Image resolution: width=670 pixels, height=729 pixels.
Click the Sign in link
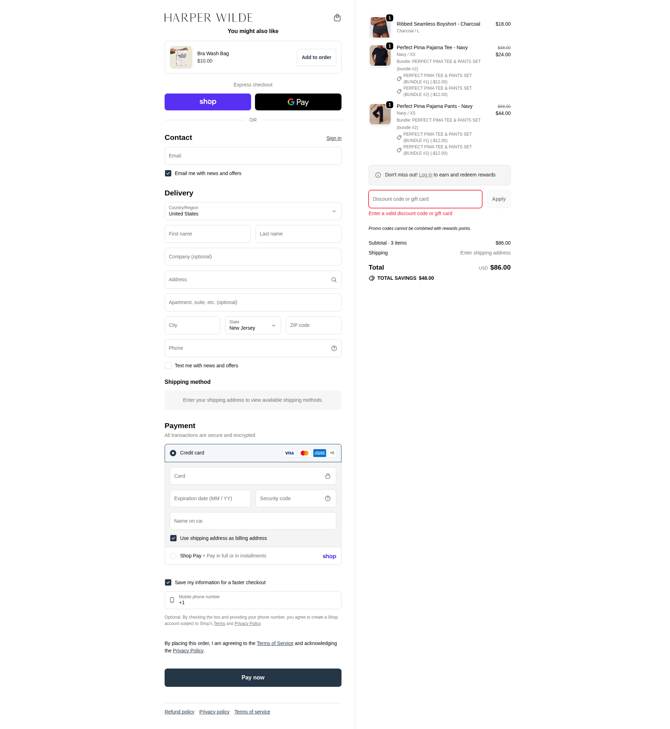tap(333, 138)
